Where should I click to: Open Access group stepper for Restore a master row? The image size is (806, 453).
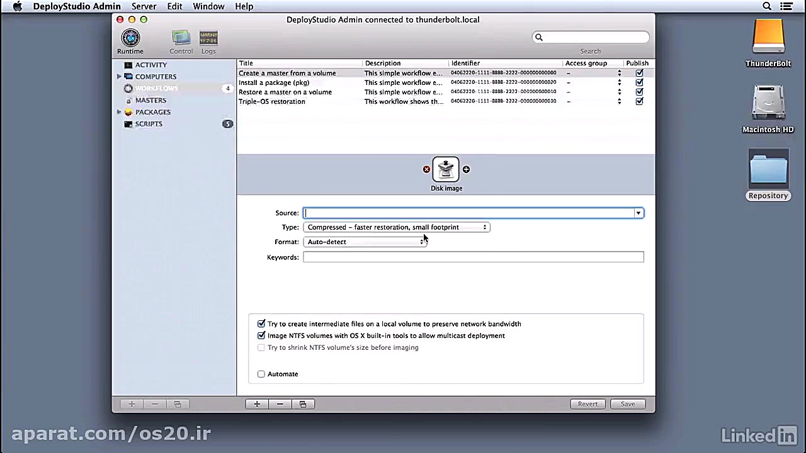(x=619, y=92)
